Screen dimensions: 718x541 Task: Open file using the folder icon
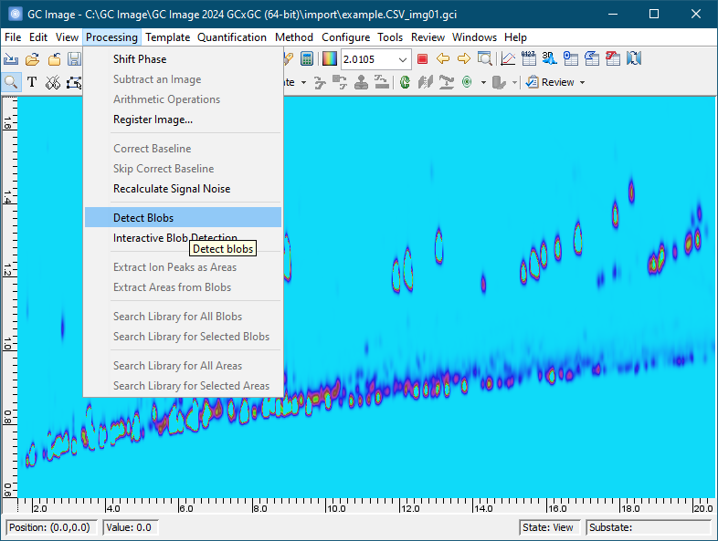pos(33,59)
